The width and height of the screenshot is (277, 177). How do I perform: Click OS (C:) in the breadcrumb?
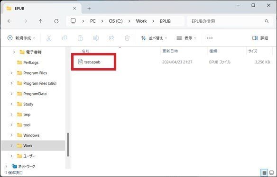(116, 21)
